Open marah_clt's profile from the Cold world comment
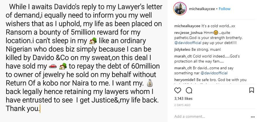The image size is (257, 122). pos(182,56)
